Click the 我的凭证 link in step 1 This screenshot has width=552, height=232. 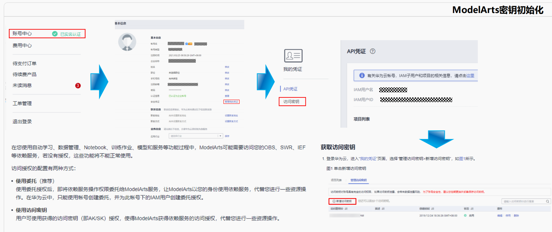click(x=368, y=159)
